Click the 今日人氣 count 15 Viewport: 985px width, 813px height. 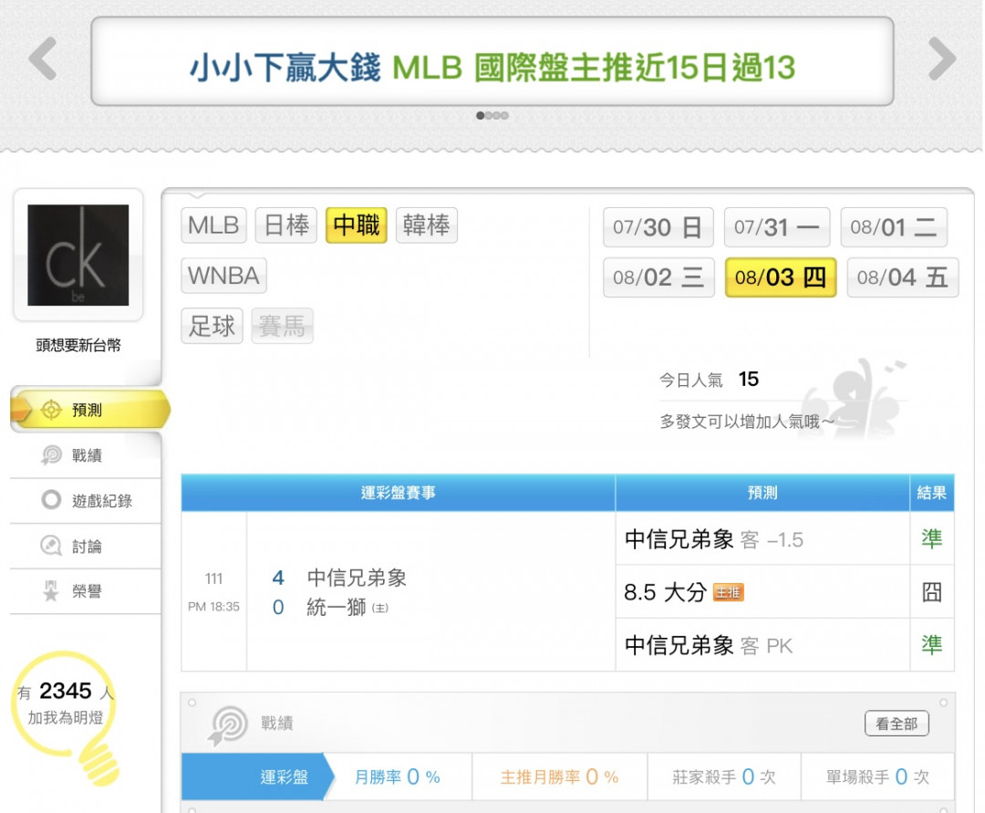point(748,379)
